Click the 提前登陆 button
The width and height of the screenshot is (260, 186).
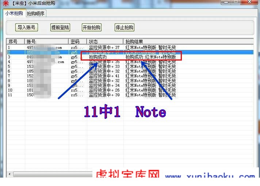tap(60, 27)
